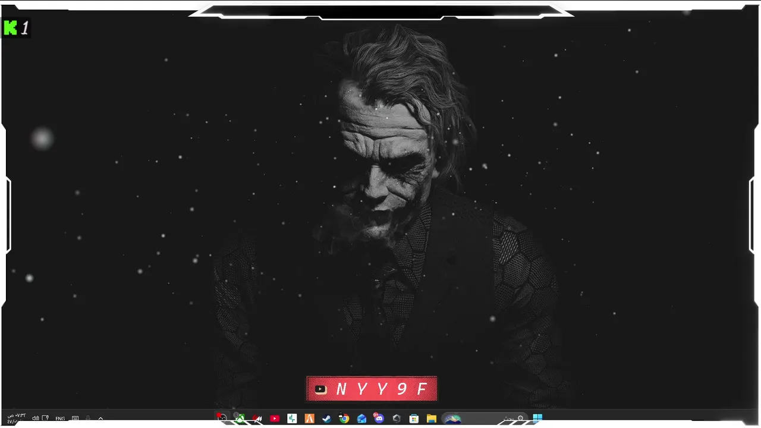Image resolution: width=761 pixels, height=428 pixels.
Task: Launch Microsoft Store from the taskbar
Action: pyautogui.click(x=414, y=418)
